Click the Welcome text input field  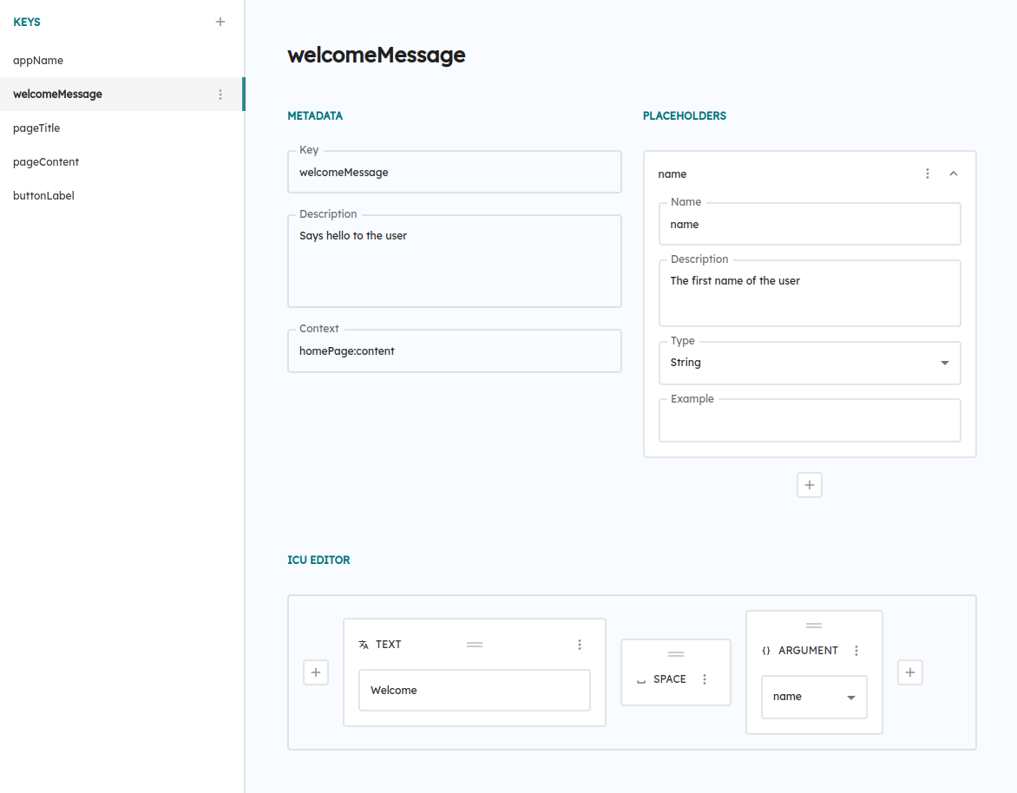pyautogui.click(x=474, y=691)
